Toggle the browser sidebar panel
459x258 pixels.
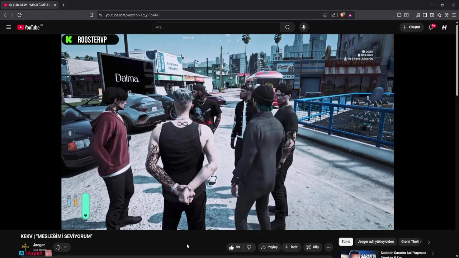[425, 15]
